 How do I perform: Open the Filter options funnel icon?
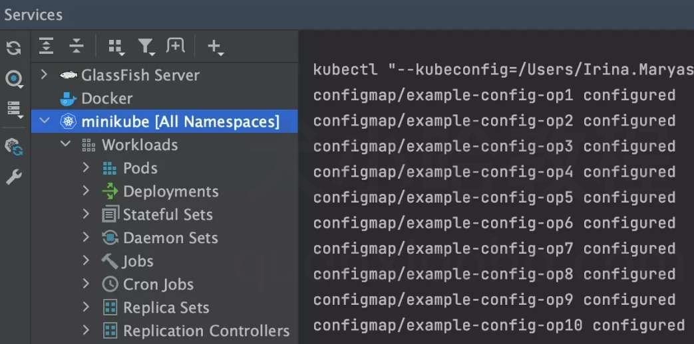tap(146, 46)
